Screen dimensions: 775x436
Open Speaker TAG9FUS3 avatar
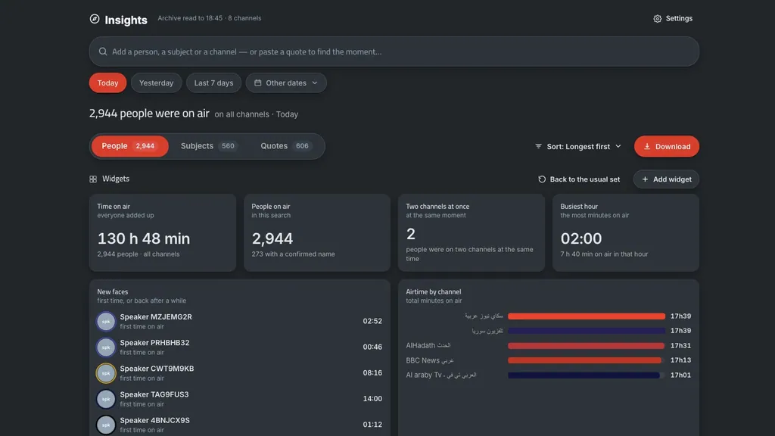point(106,399)
